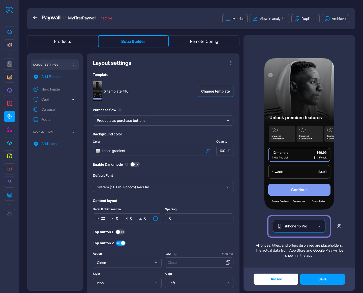Click the eyedropper icon in color field
Viewport: 363px width, 293px height.
point(208,151)
